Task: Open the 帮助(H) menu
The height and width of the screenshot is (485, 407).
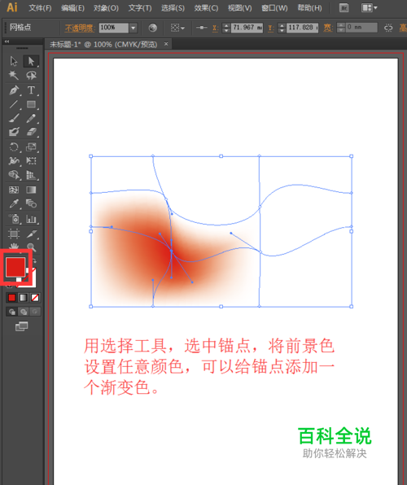Action: coord(309,8)
